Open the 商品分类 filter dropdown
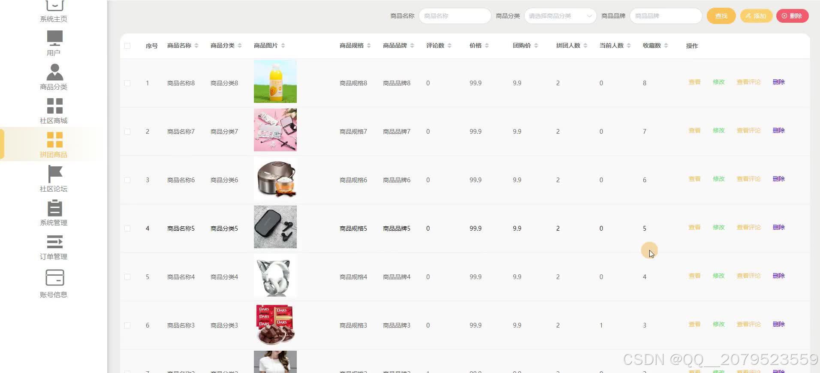This screenshot has width=820, height=373. pos(560,16)
